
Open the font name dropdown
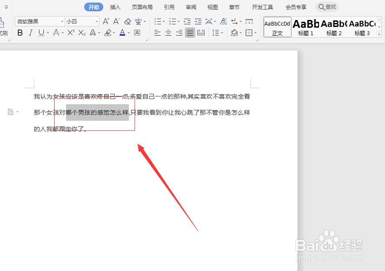(x=62, y=21)
